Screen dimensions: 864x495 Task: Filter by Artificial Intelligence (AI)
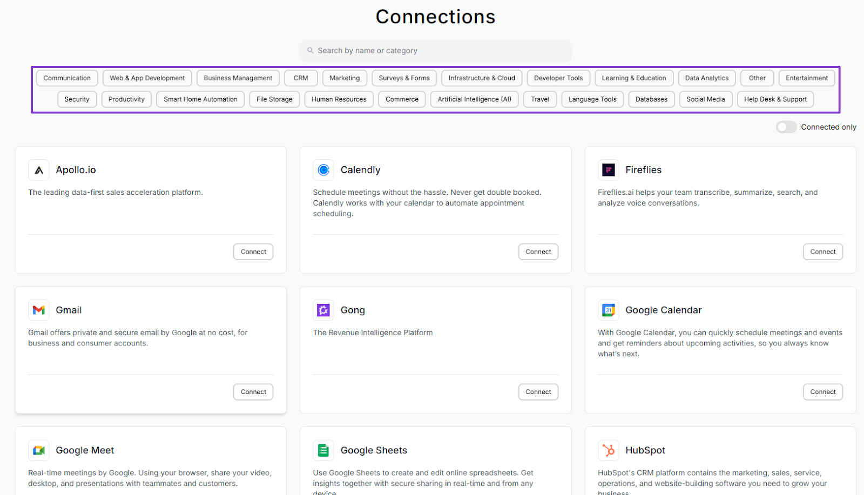click(x=474, y=99)
